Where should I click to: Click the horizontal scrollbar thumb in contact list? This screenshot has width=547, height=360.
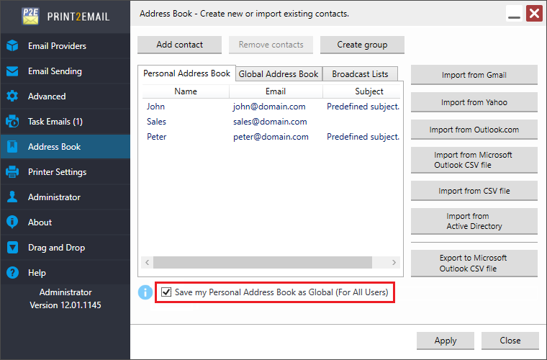[263, 262]
